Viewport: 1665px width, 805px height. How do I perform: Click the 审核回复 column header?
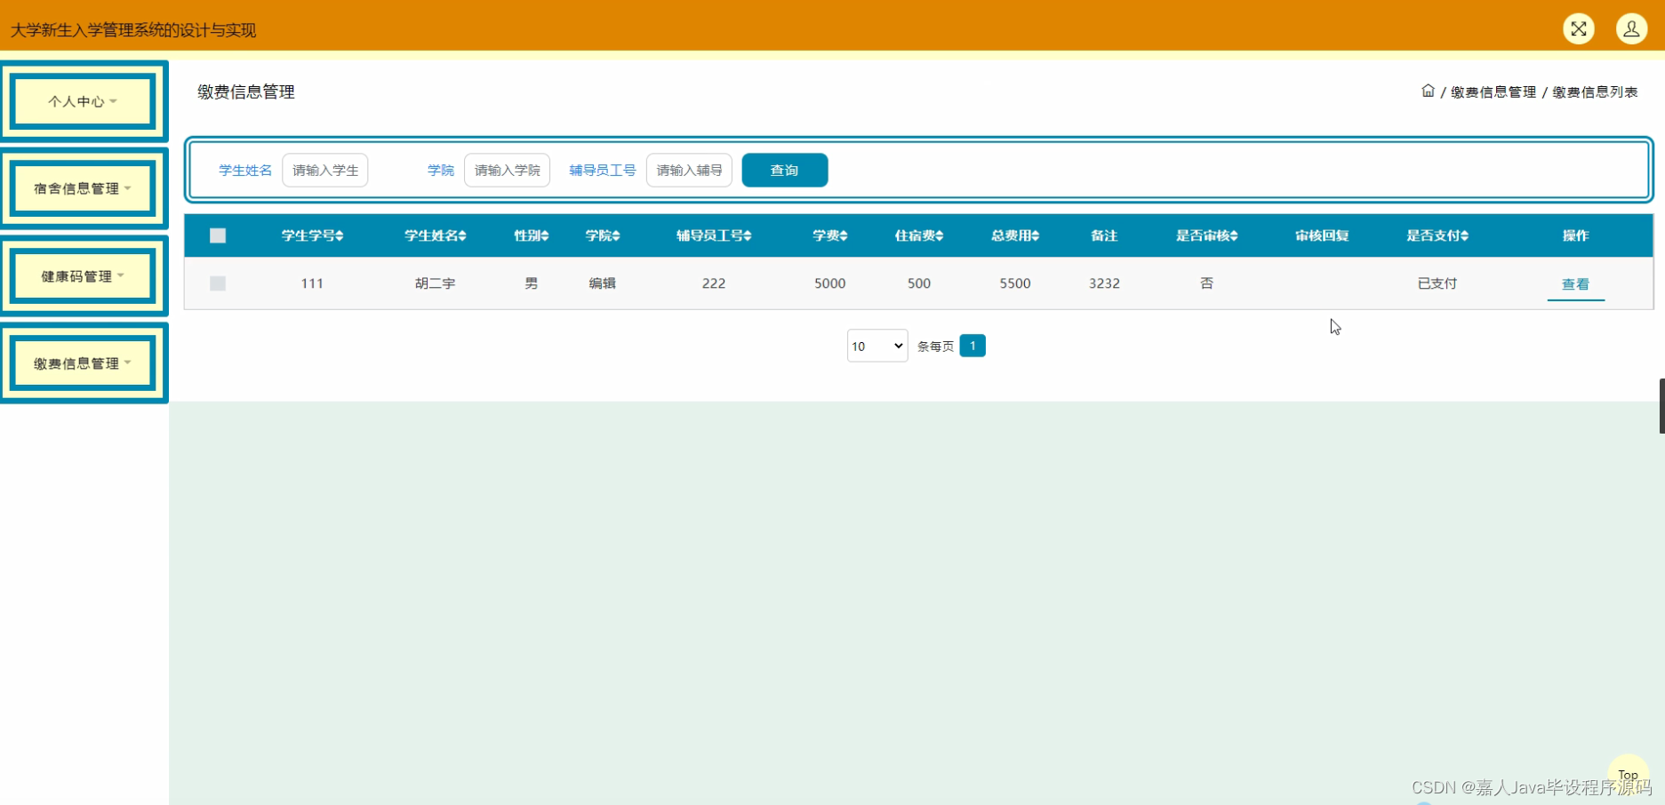point(1322,235)
